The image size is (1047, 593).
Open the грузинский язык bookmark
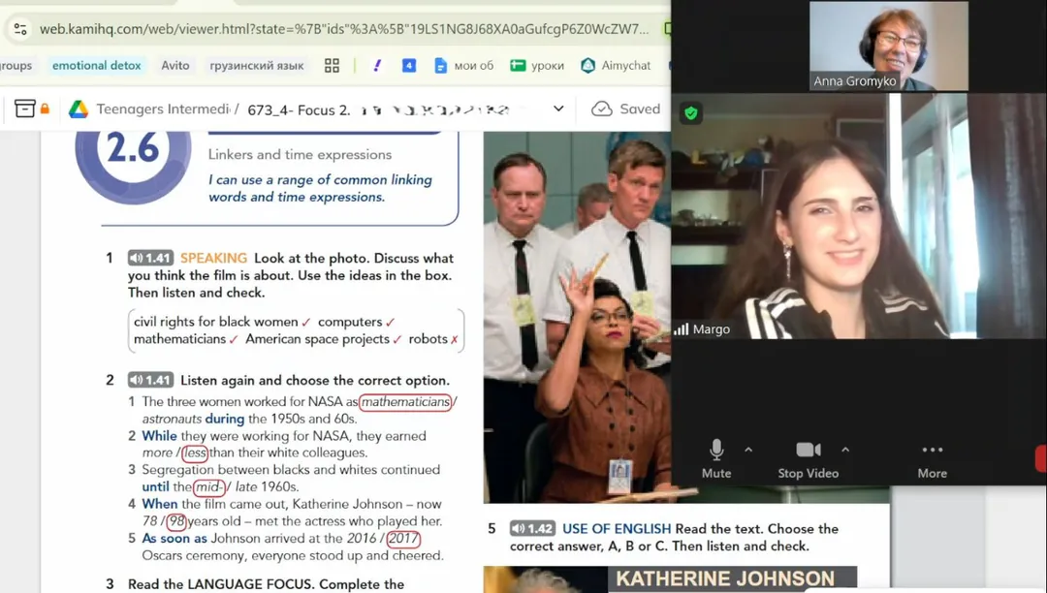point(256,65)
